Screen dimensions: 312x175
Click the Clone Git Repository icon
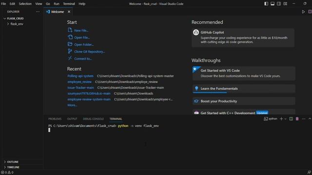coord(70,51)
